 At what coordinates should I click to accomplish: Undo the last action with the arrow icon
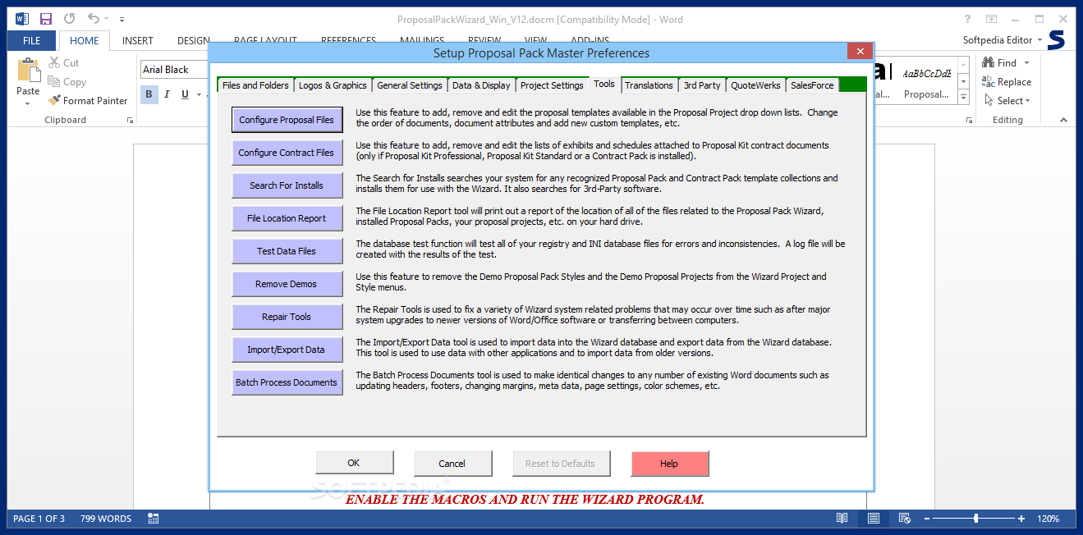point(94,18)
